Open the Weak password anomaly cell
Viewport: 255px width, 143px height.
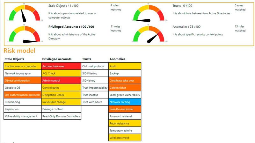click(x=125, y=138)
